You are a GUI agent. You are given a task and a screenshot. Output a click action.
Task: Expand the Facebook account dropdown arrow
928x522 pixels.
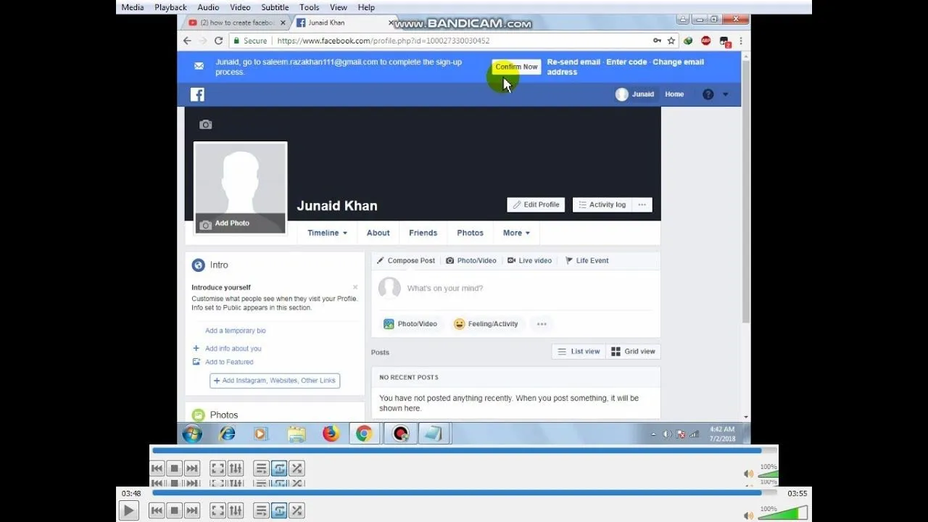[x=726, y=94]
